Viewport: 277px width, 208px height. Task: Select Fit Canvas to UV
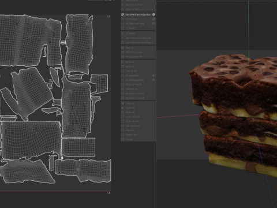tap(138, 57)
